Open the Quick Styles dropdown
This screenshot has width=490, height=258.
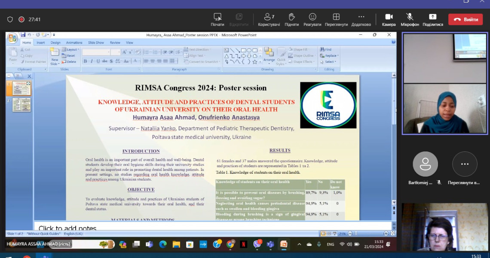pyautogui.click(x=281, y=56)
